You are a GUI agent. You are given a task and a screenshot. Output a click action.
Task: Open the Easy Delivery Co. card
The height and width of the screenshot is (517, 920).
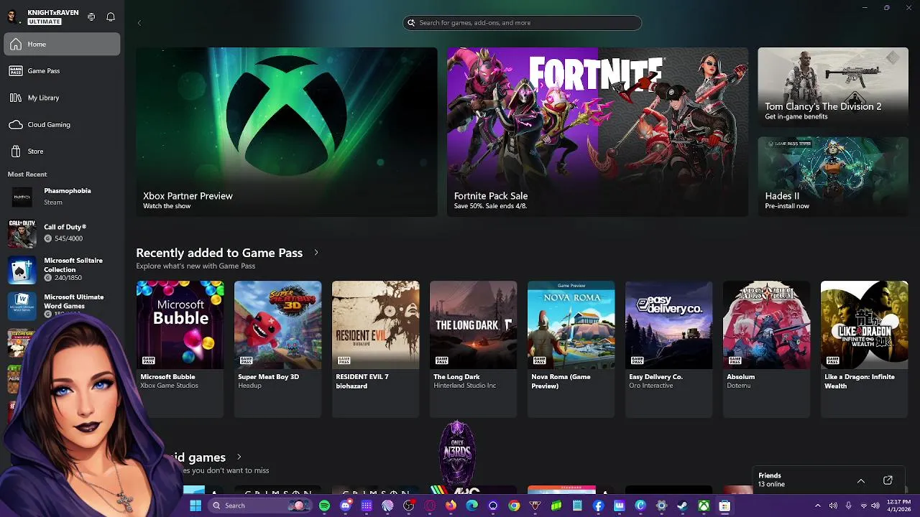(x=668, y=349)
